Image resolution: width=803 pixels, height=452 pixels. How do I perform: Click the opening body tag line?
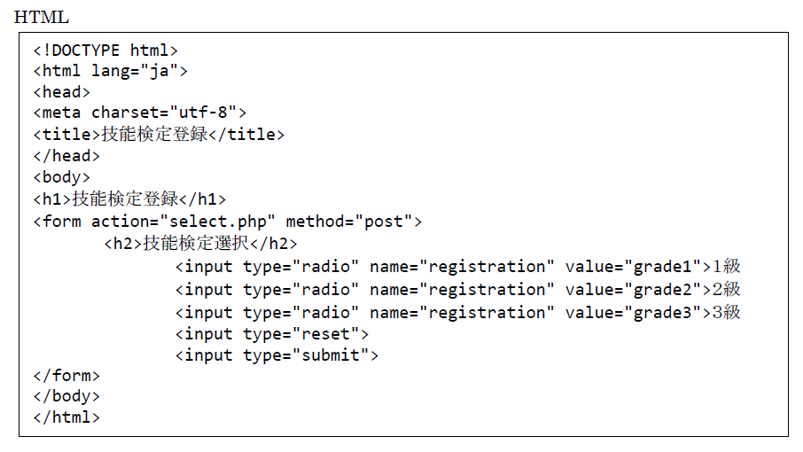(61, 177)
